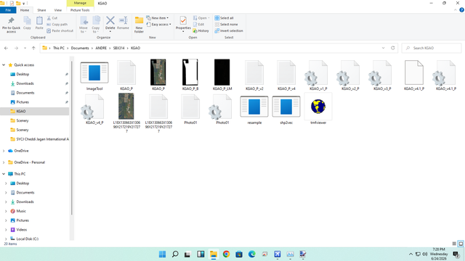Viewport: 465px width, 261px height.
Task: Click the Manage contextual tab
Action: pos(80,3)
